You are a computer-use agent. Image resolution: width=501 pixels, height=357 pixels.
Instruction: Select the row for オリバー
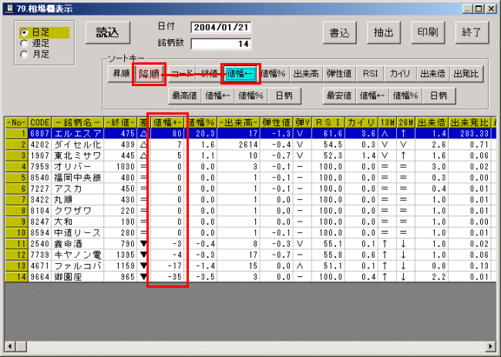(250, 166)
